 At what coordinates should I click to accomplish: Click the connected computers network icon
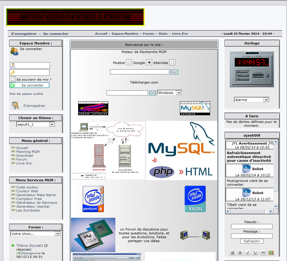[x=195, y=235]
